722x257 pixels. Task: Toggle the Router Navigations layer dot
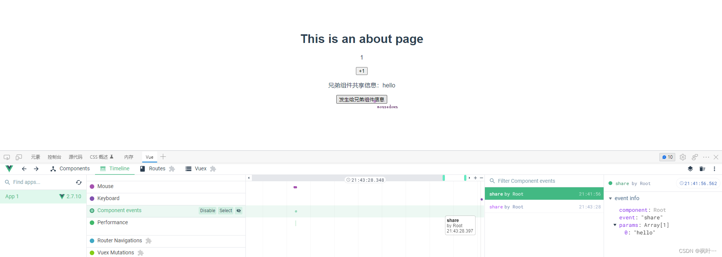click(x=92, y=241)
